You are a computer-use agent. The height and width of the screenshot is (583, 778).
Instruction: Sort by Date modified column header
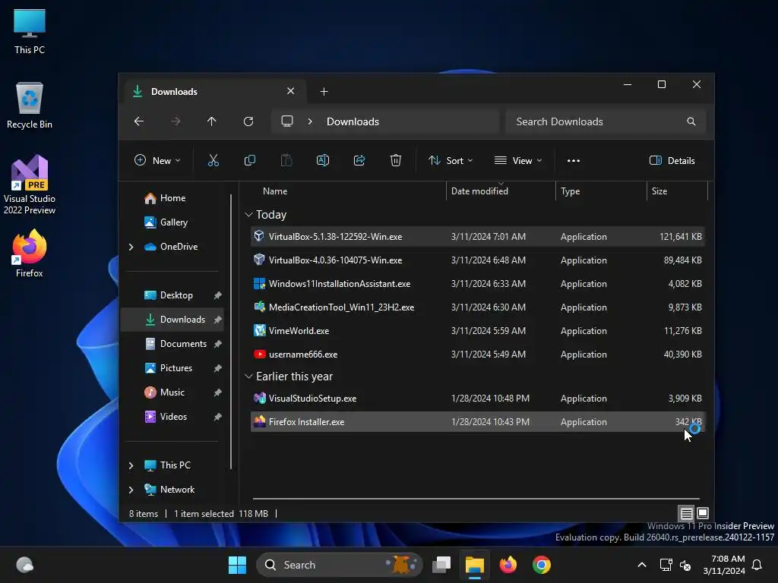[x=501, y=191]
